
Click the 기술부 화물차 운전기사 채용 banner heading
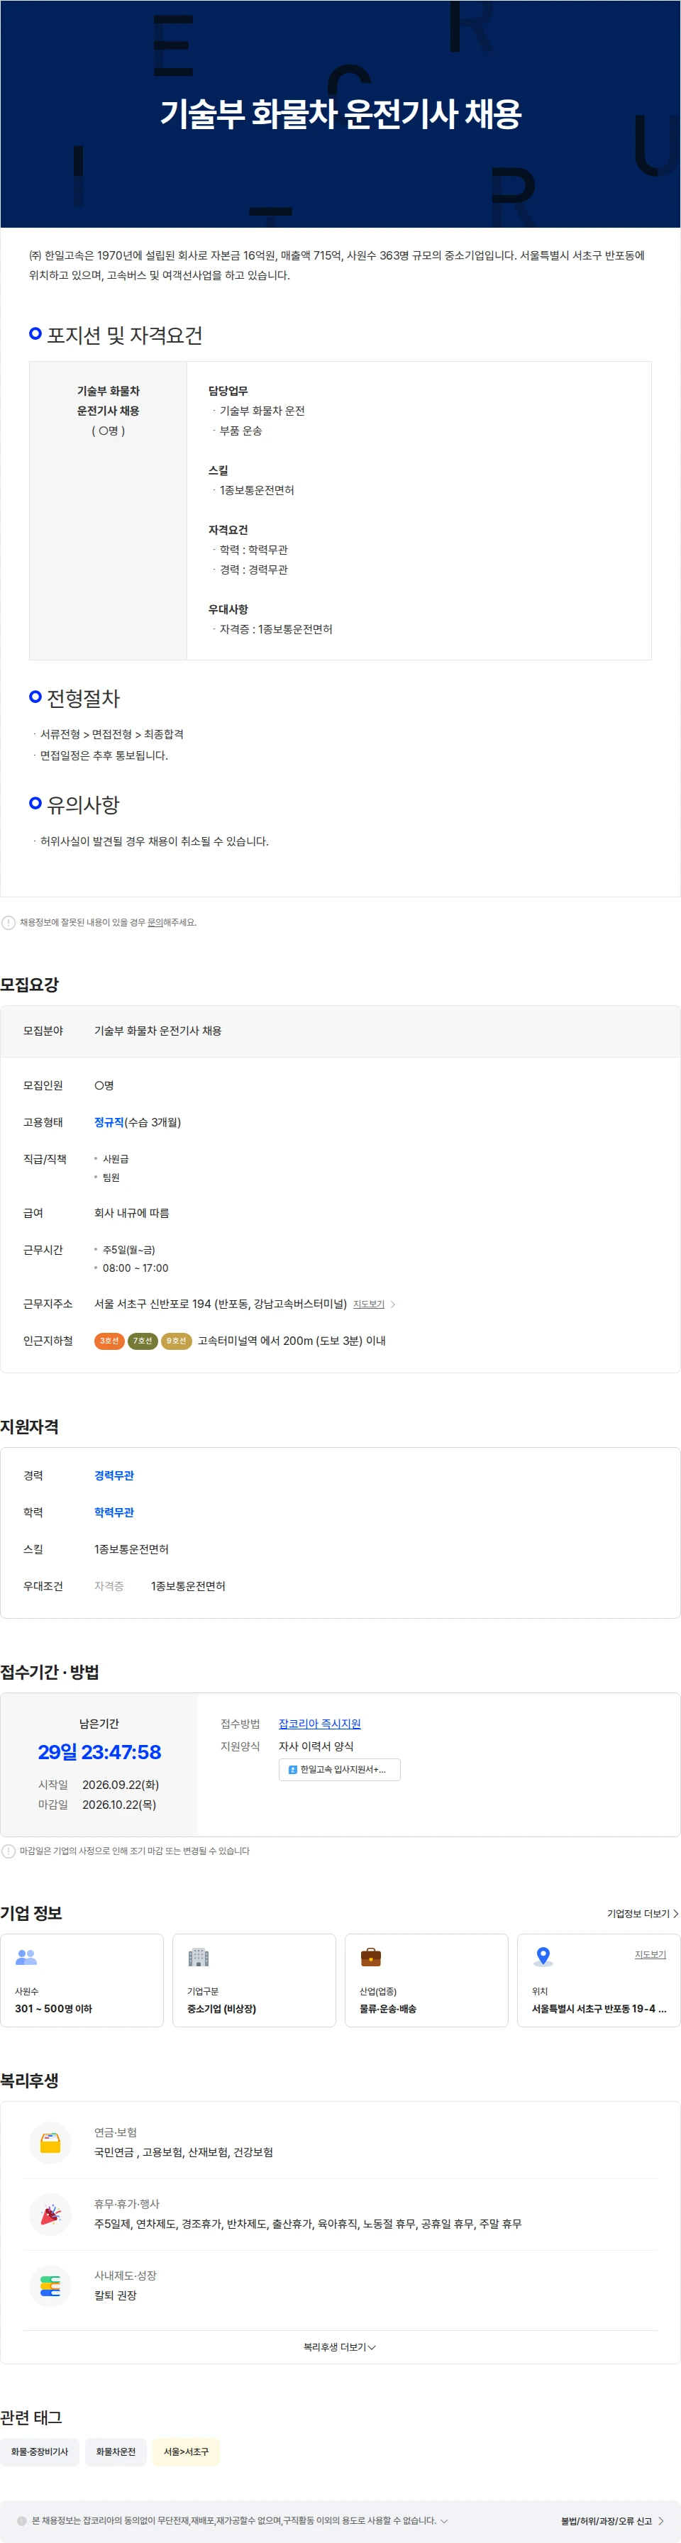click(x=340, y=113)
